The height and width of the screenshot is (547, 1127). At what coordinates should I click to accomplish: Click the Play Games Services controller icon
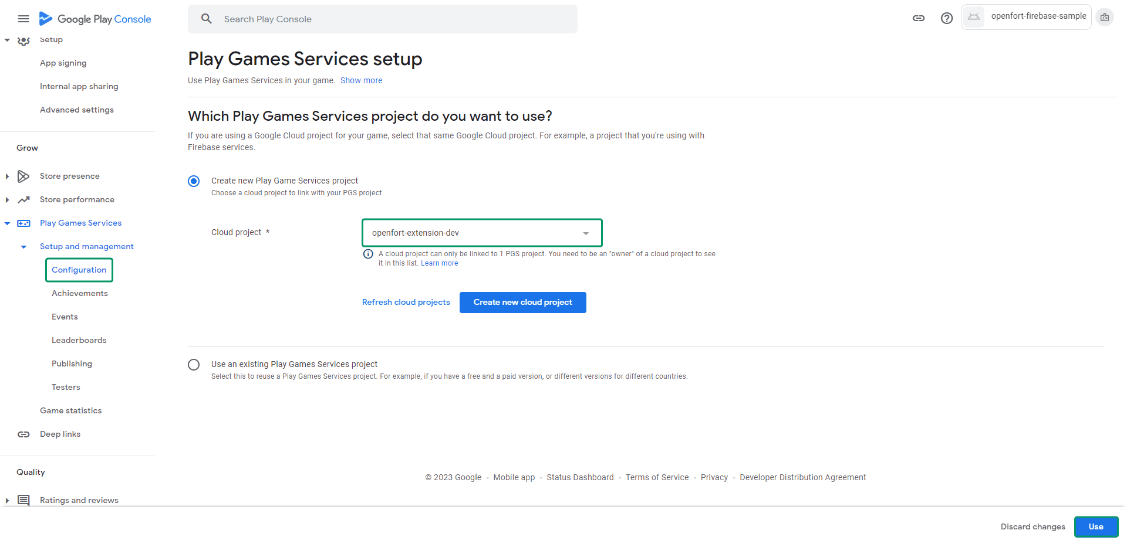click(x=23, y=223)
